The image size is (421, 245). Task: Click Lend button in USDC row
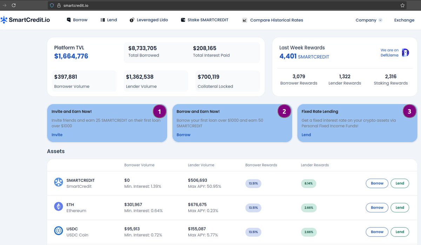pyautogui.click(x=400, y=232)
